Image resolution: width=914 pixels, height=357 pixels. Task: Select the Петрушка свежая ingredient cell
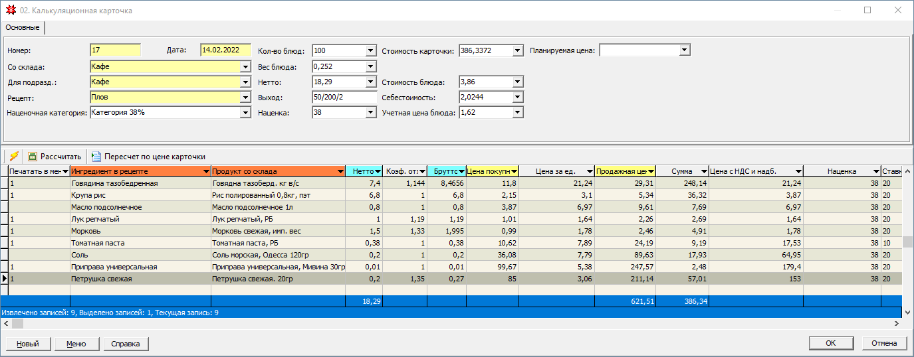140,279
